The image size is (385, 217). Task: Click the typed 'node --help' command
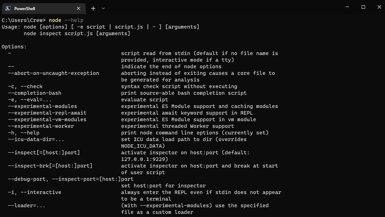point(66,20)
